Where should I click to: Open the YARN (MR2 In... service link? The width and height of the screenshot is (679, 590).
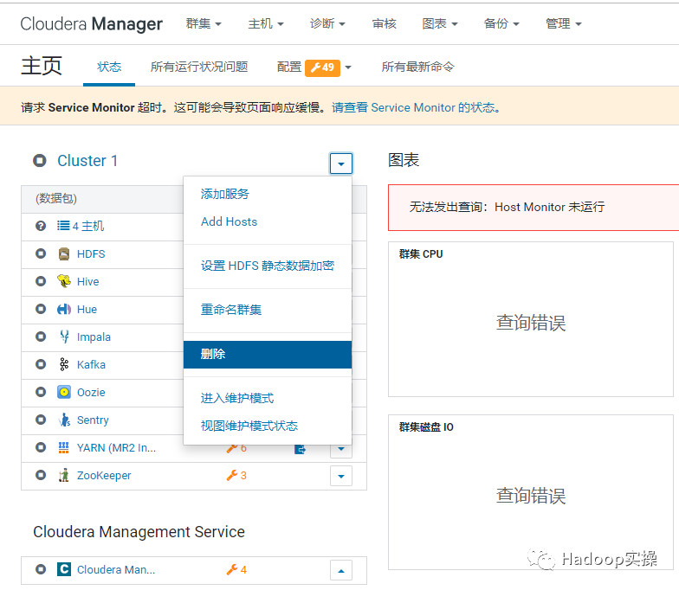[116, 448]
